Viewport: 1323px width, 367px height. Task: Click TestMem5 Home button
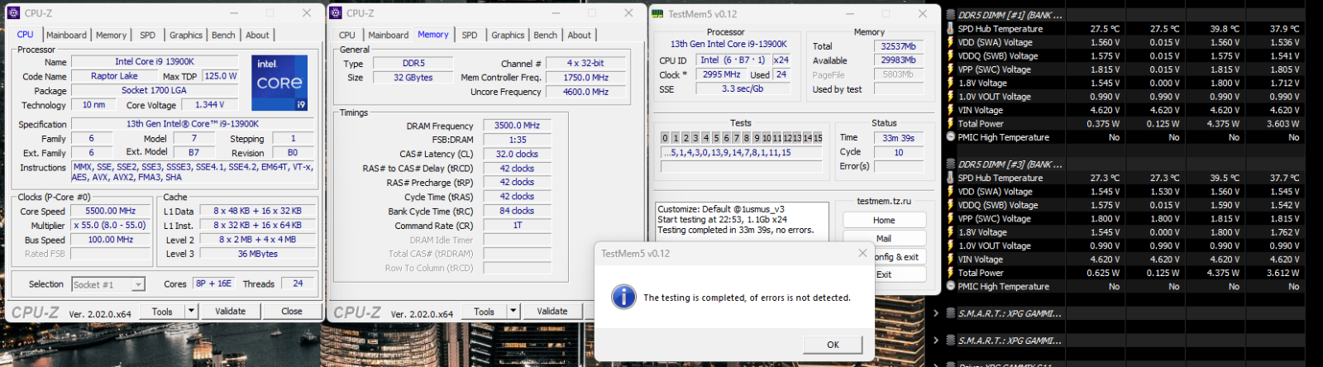tap(884, 220)
